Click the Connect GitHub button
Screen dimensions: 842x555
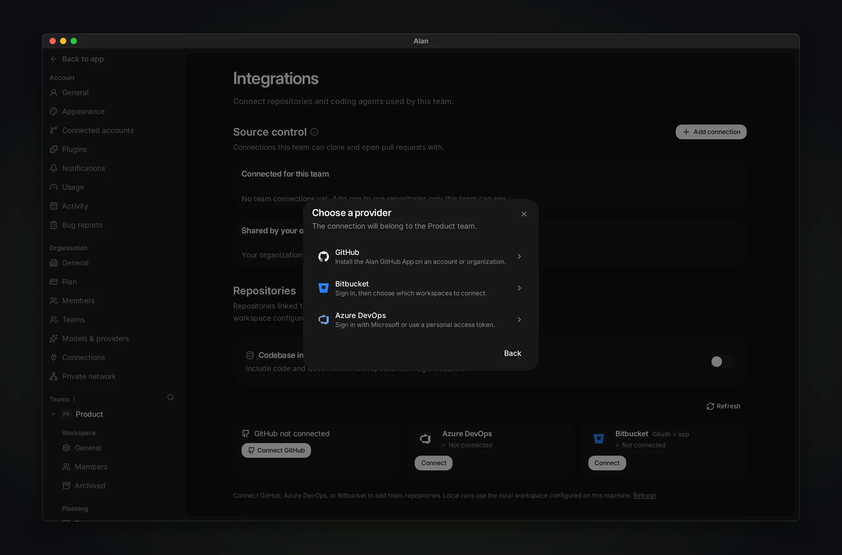276,450
